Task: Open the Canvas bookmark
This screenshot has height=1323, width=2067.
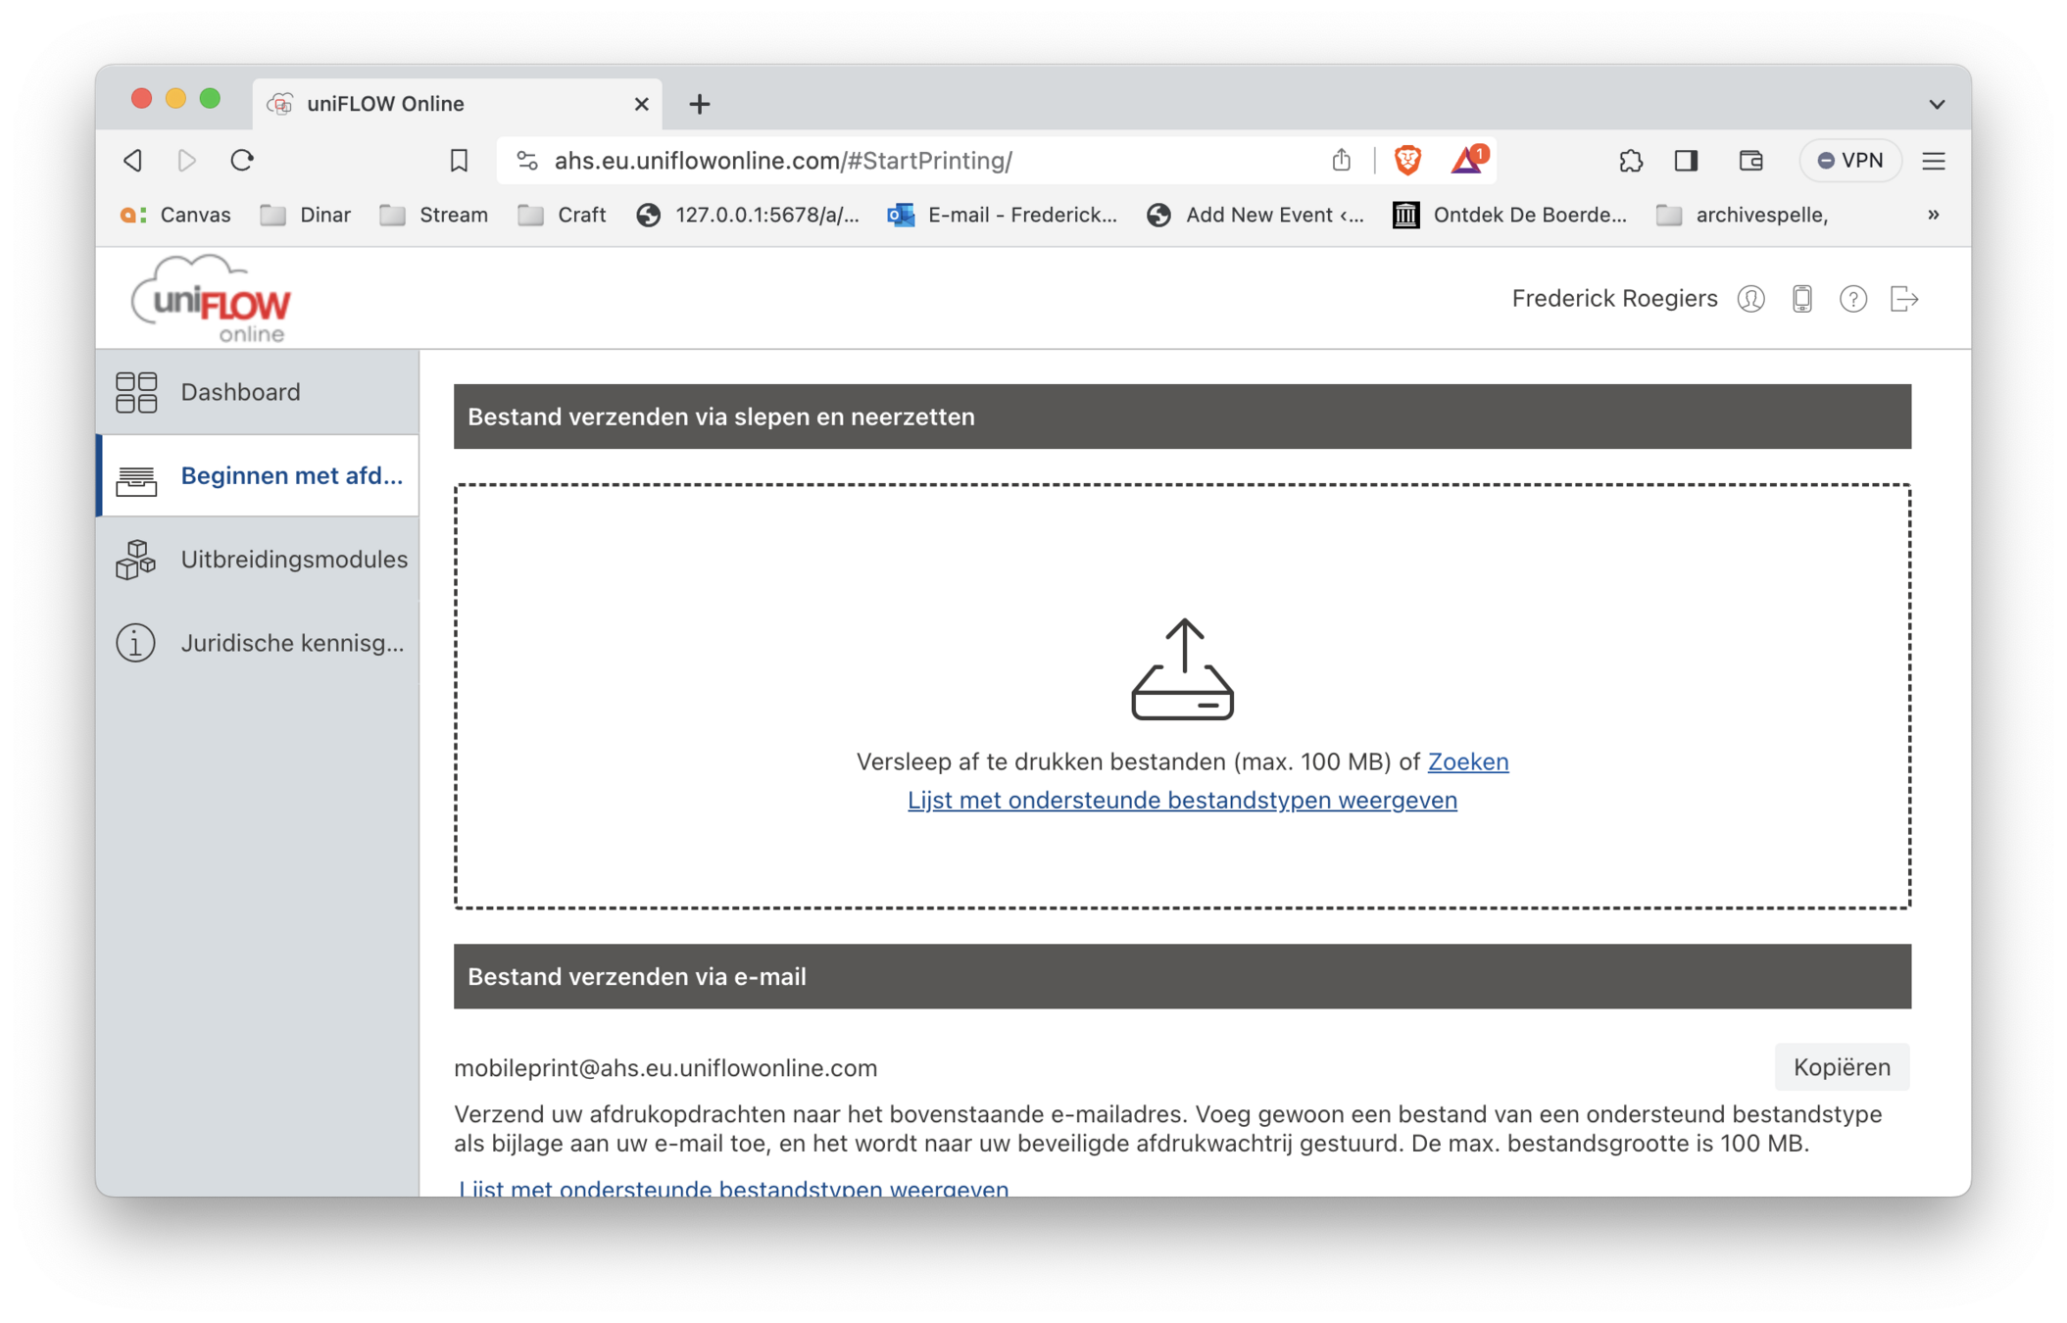Action: (176, 215)
